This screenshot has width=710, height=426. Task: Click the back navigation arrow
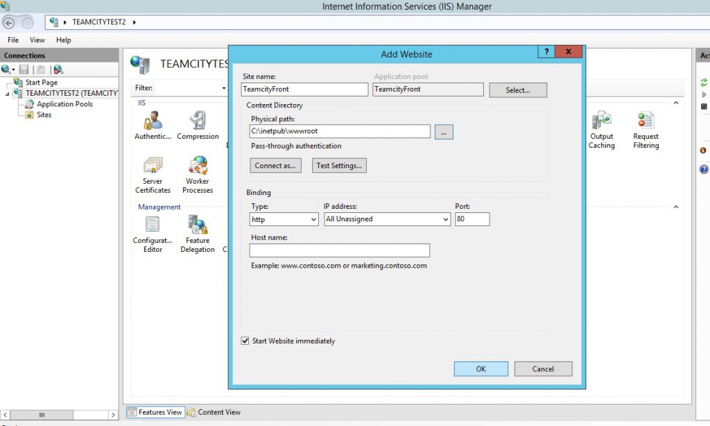(x=8, y=22)
